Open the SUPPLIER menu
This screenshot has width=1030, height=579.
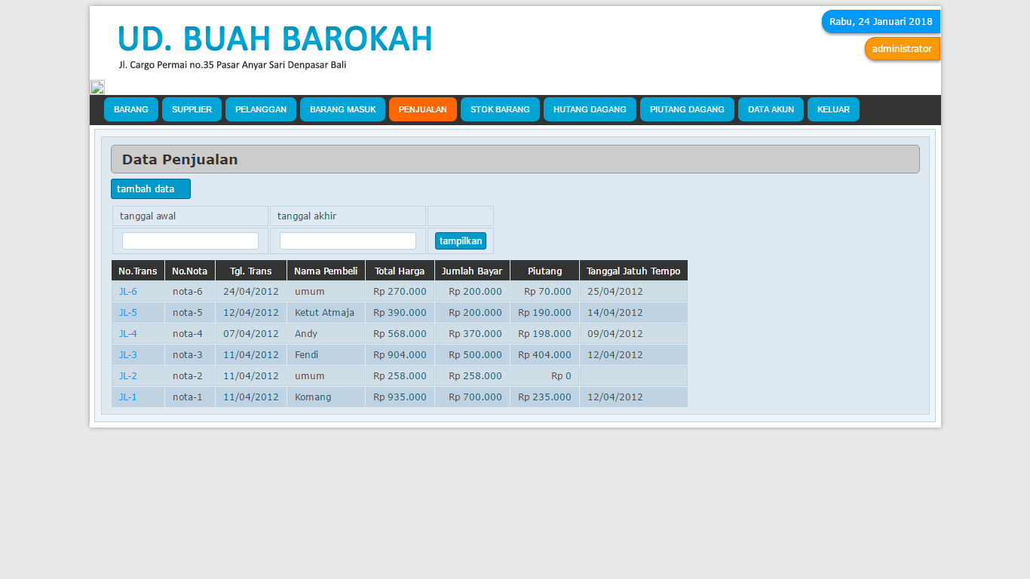pyautogui.click(x=192, y=109)
